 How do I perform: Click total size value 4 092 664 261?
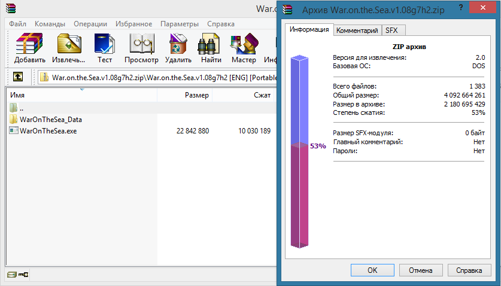coord(464,95)
